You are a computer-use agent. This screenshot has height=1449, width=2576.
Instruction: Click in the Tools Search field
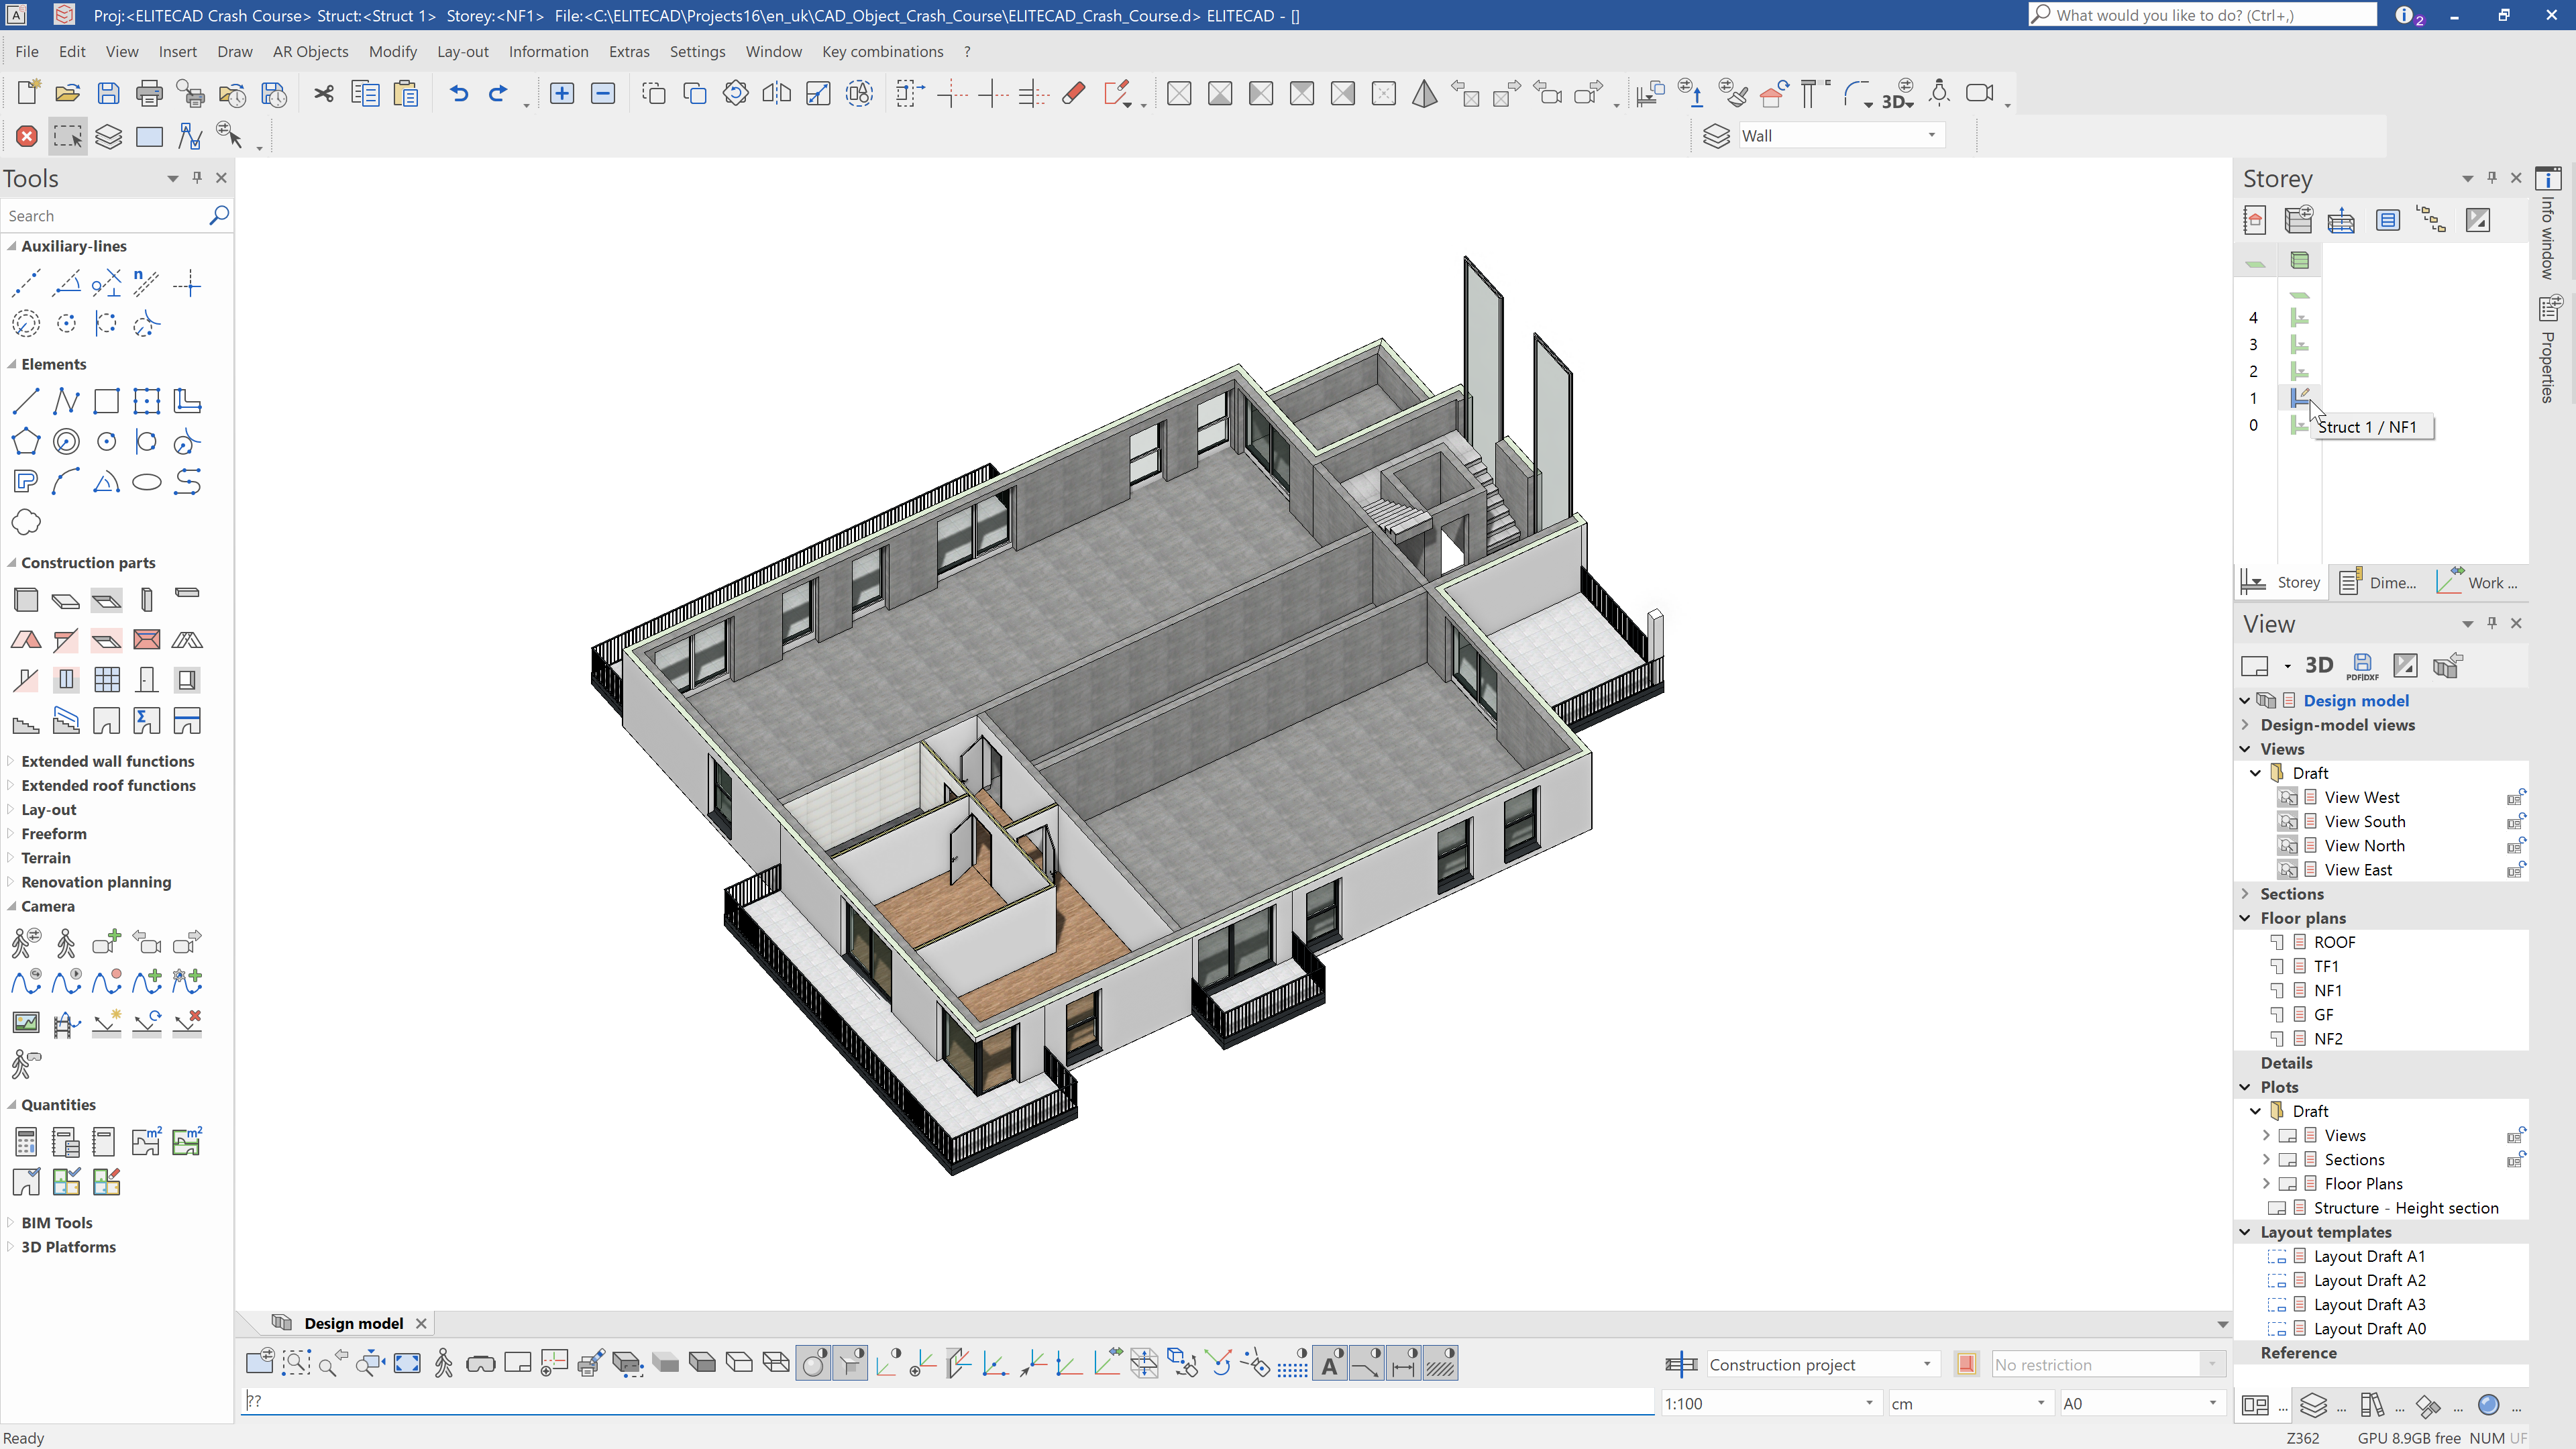[104, 215]
